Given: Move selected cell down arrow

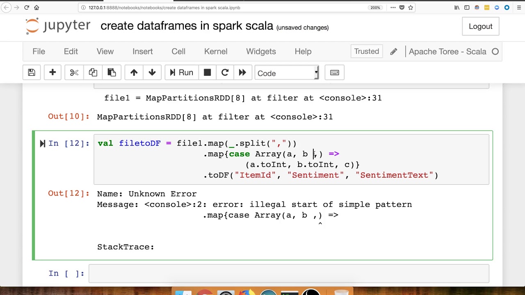Looking at the screenshot, I should pos(152,73).
